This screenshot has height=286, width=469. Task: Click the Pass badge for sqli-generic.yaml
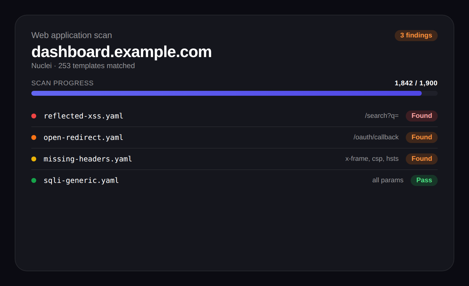(x=424, y=180)
